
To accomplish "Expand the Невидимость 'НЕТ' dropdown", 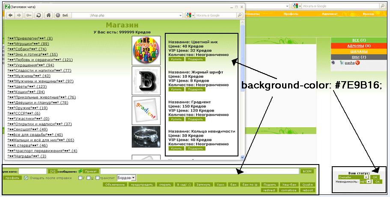I will 369,182.
